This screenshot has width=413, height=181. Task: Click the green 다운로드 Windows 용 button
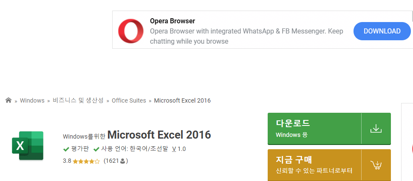pos(329,129)
